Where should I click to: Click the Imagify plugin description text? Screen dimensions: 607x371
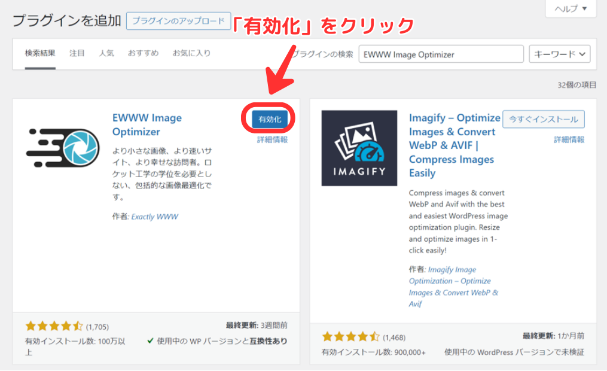click(458, 221)
